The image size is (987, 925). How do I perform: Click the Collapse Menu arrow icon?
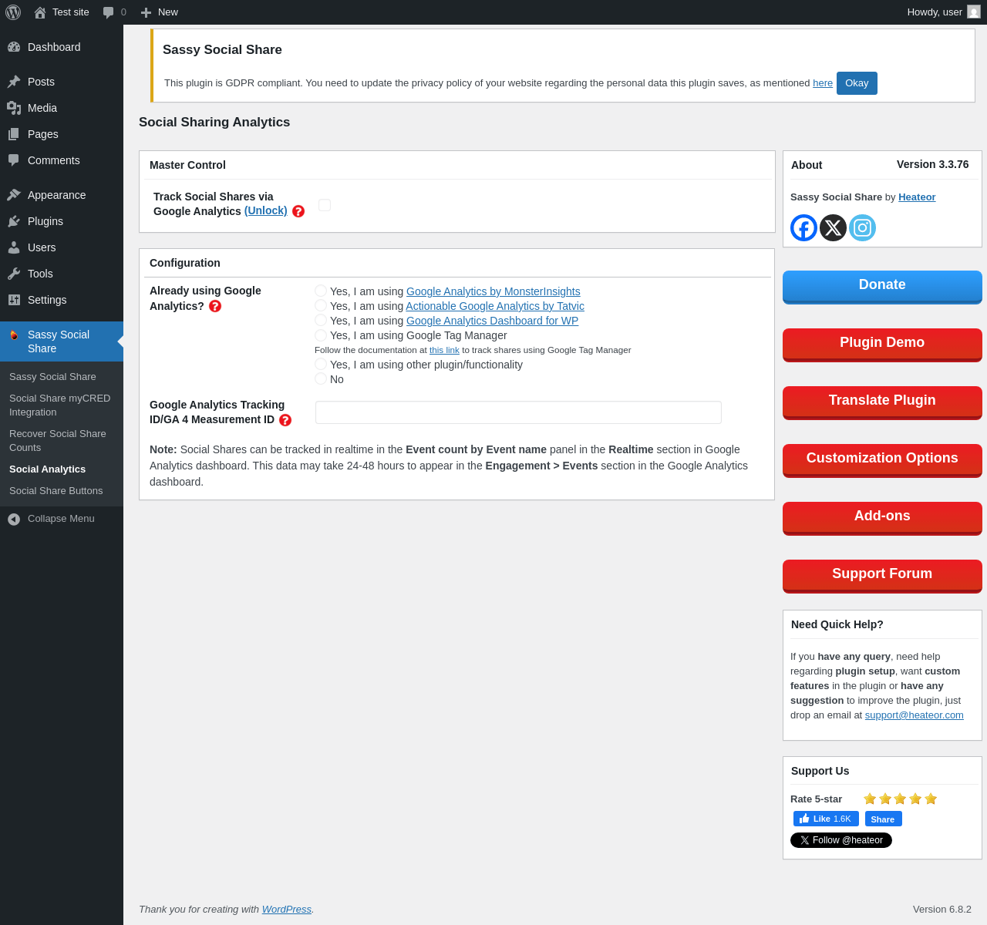[14, 520]
